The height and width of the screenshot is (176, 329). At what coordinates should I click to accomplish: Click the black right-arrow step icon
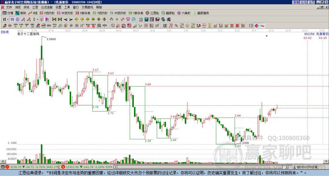pos(71,19)
